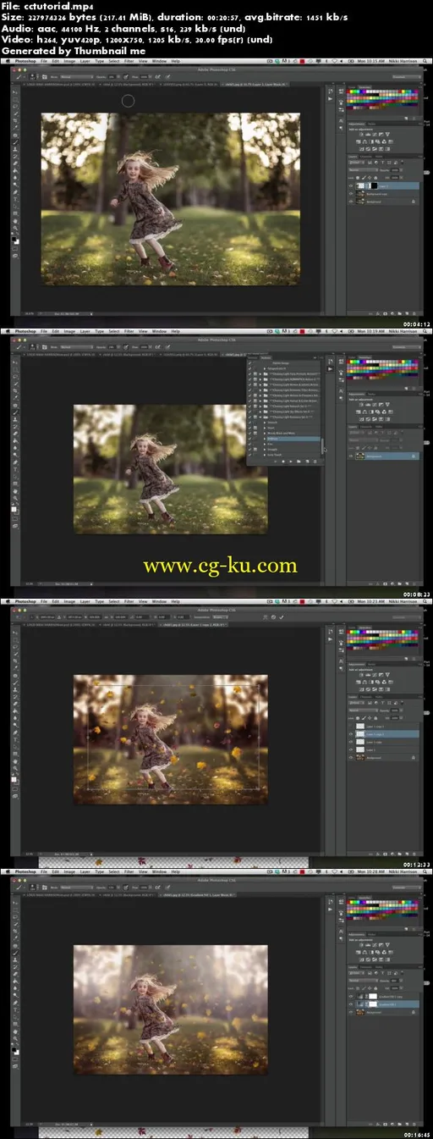Screen dimensions: 433x1139
Task: Add a Color Balance adjustment in the 00:16:45 frame
Action: pos(364,952)
